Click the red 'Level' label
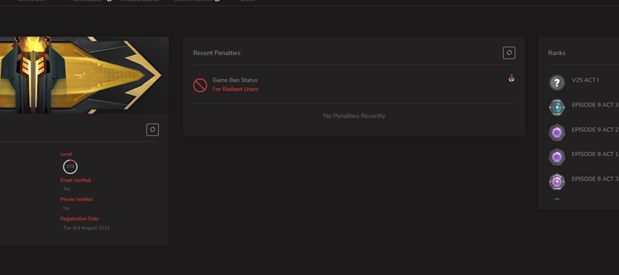 [x=66, y=154]
